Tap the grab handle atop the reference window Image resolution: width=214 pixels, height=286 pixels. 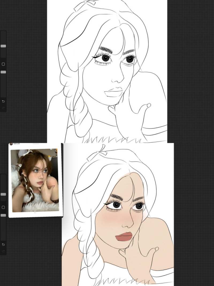click(x=36, y=144)
